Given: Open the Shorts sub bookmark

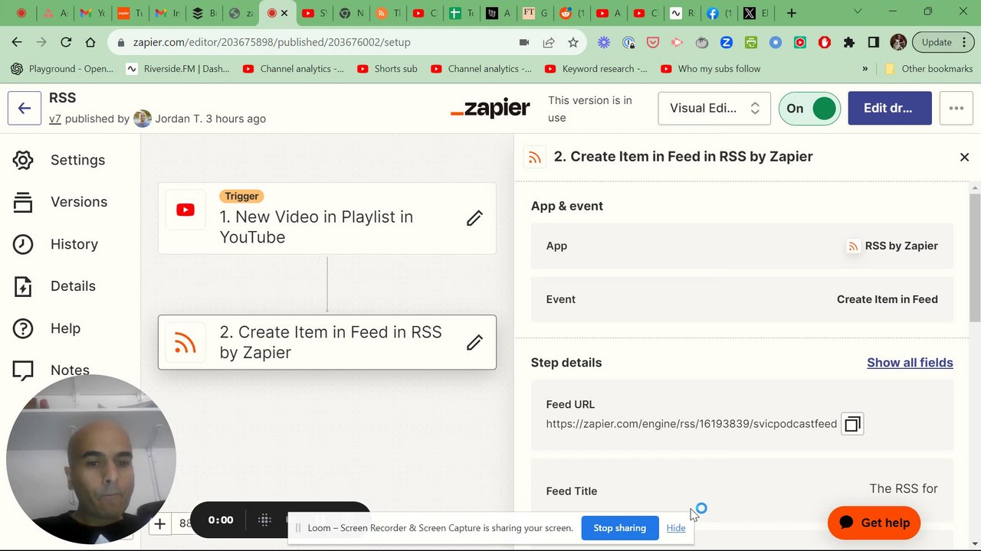Looking at the screenshot, I should click(x=387, y=69).
